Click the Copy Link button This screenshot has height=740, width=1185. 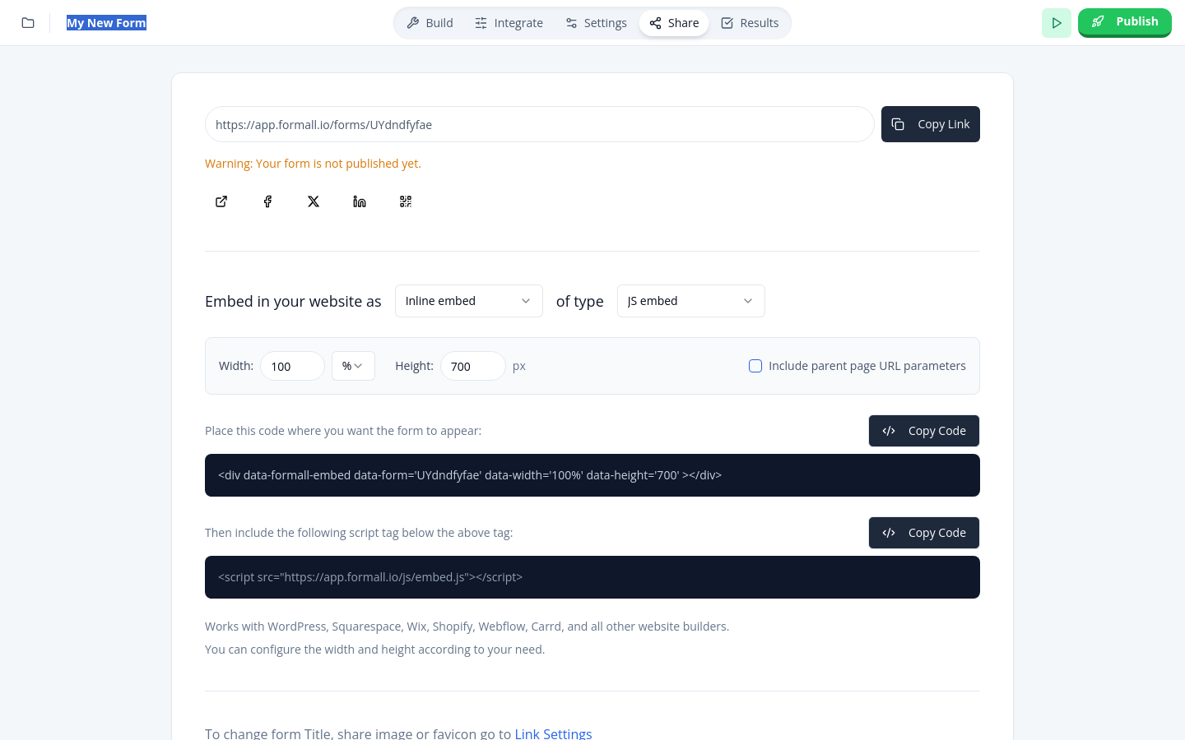[x=931, y=124]
